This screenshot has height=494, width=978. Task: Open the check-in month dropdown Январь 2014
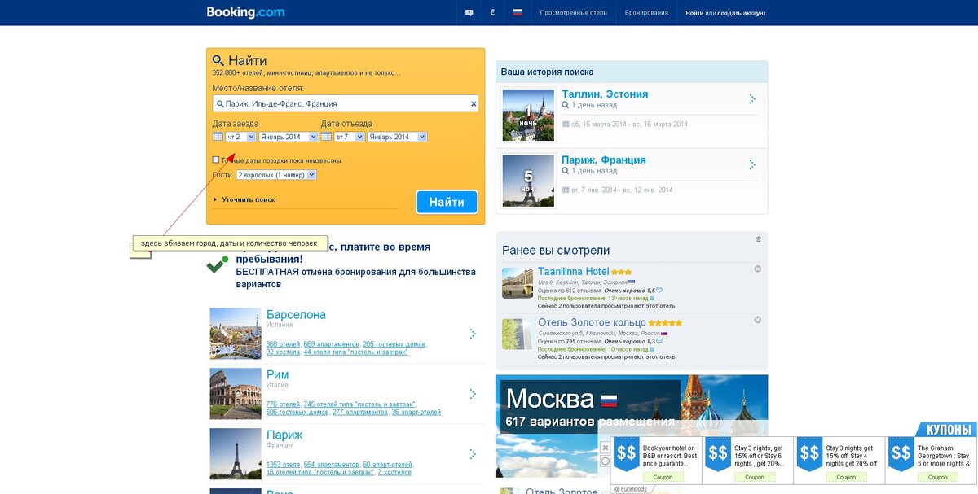(288, 137)
